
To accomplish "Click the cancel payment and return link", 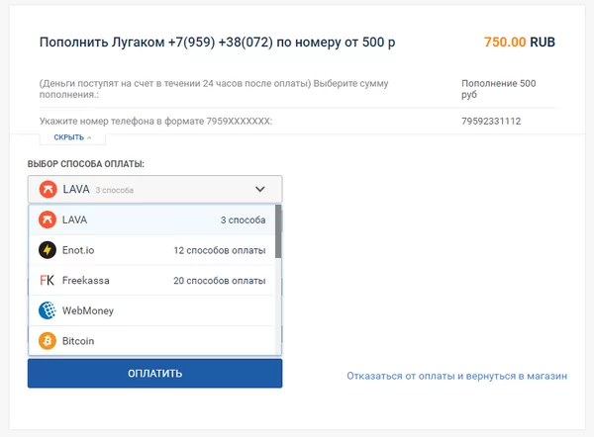I will click(x=456, y=377).
